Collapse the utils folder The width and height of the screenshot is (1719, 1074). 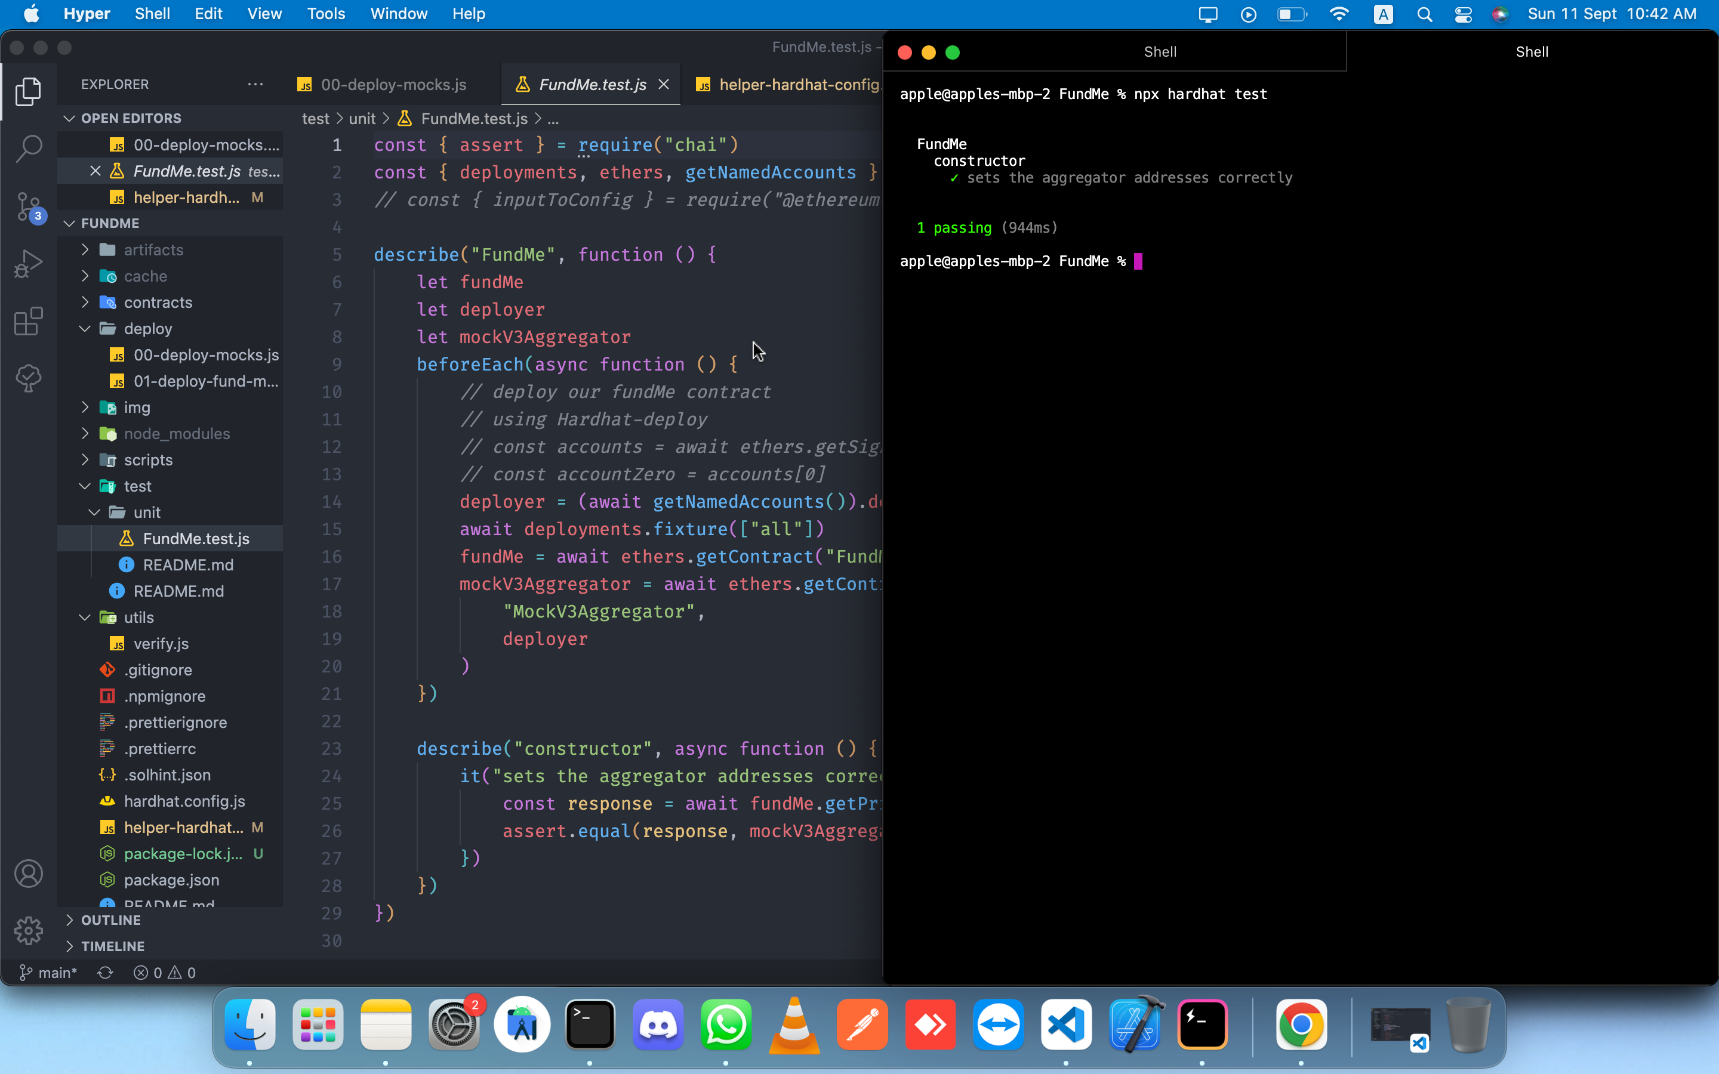coord(171,618)
